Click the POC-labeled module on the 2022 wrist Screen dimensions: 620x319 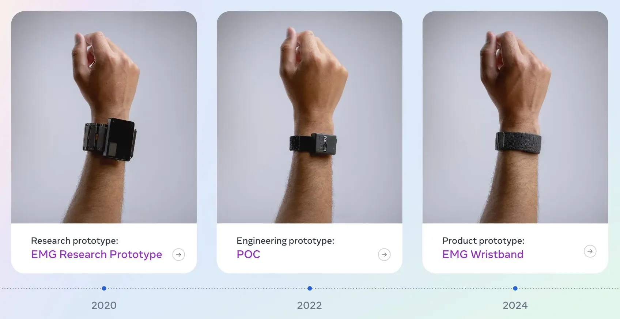point(323,144)
